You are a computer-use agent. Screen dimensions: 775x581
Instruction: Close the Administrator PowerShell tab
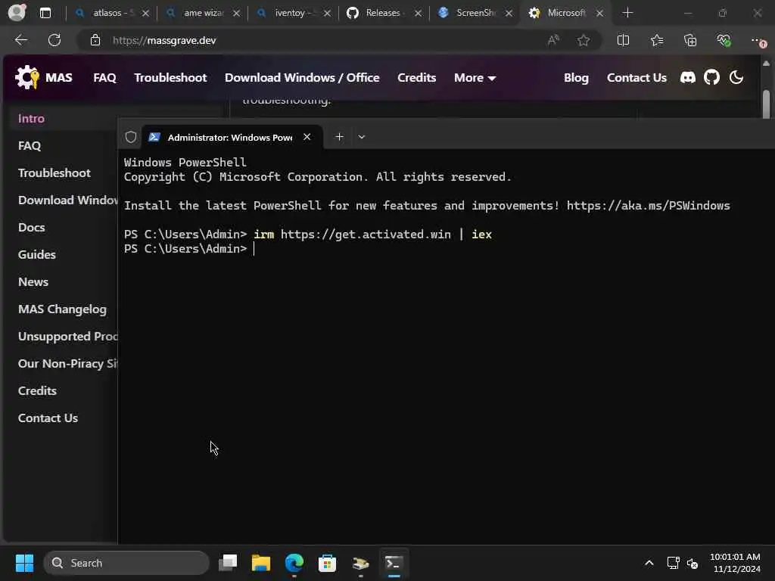click(307, 137)
